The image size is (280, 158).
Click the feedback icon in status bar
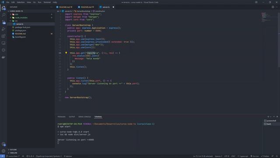click(x=273, y=156)
